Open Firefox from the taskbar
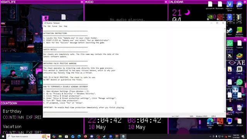247x139 pixels. tap(85, 136)
